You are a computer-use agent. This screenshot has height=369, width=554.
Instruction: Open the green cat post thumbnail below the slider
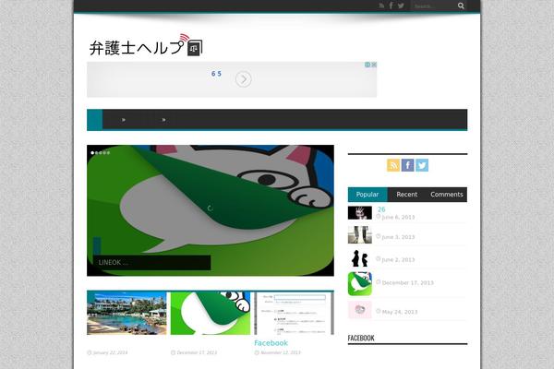tap(211, 314)
